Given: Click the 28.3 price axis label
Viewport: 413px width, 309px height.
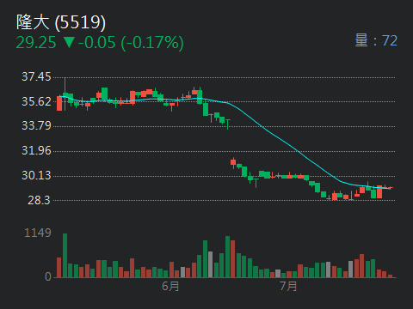Looking at the screenshot, I should click(x=39, y=200).
